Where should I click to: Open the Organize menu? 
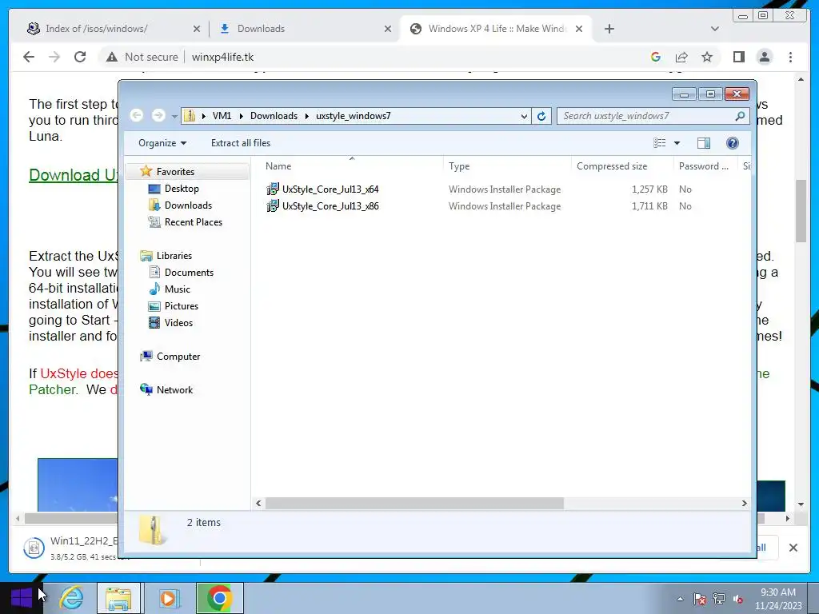[x=162, y=143]
